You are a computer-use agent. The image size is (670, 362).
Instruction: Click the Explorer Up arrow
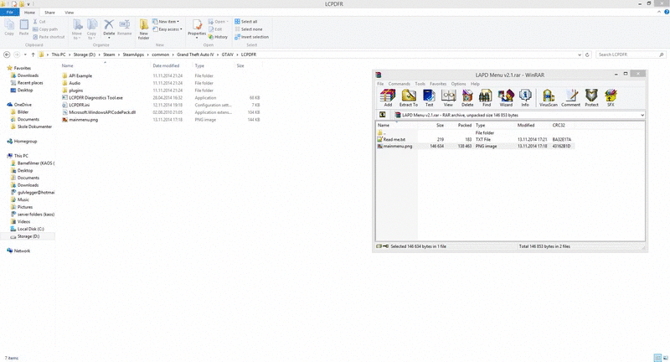(x=33, y=54)
